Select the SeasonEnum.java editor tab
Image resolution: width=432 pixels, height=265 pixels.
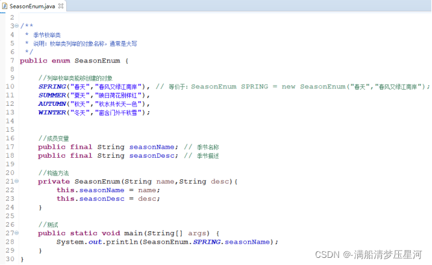tap(32, 6)
